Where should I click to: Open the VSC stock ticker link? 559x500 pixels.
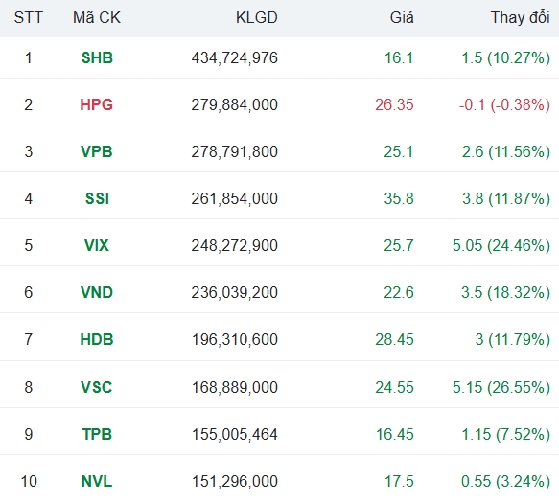pos(97,387)
